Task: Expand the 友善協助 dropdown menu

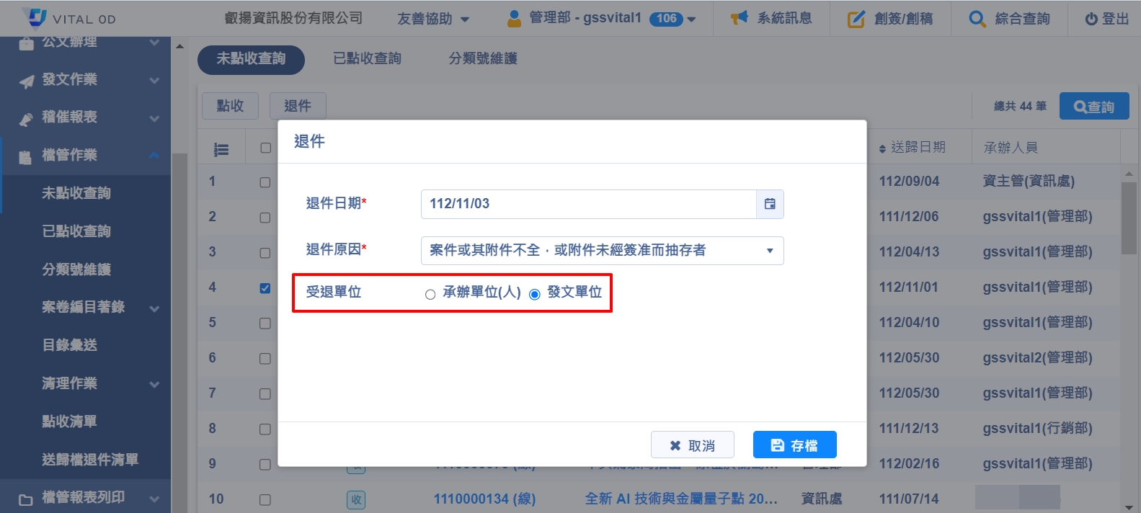Action: point(433,19)
